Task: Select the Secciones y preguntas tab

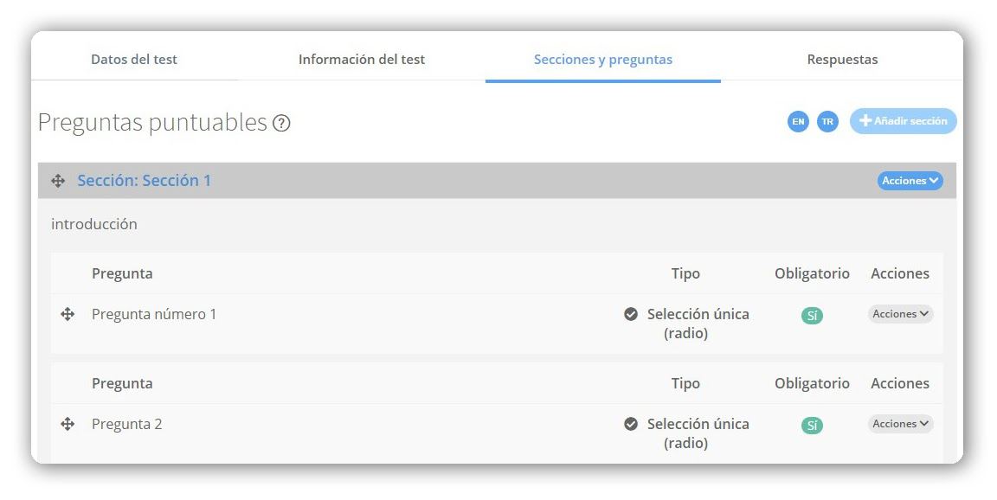Action: click(602, 59)
